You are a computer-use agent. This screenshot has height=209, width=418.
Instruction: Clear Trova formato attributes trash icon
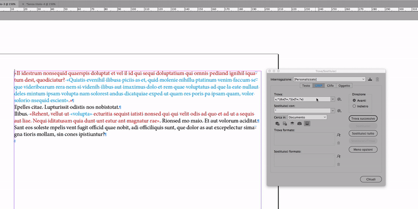pyautogui.click(x=339, y=143)
